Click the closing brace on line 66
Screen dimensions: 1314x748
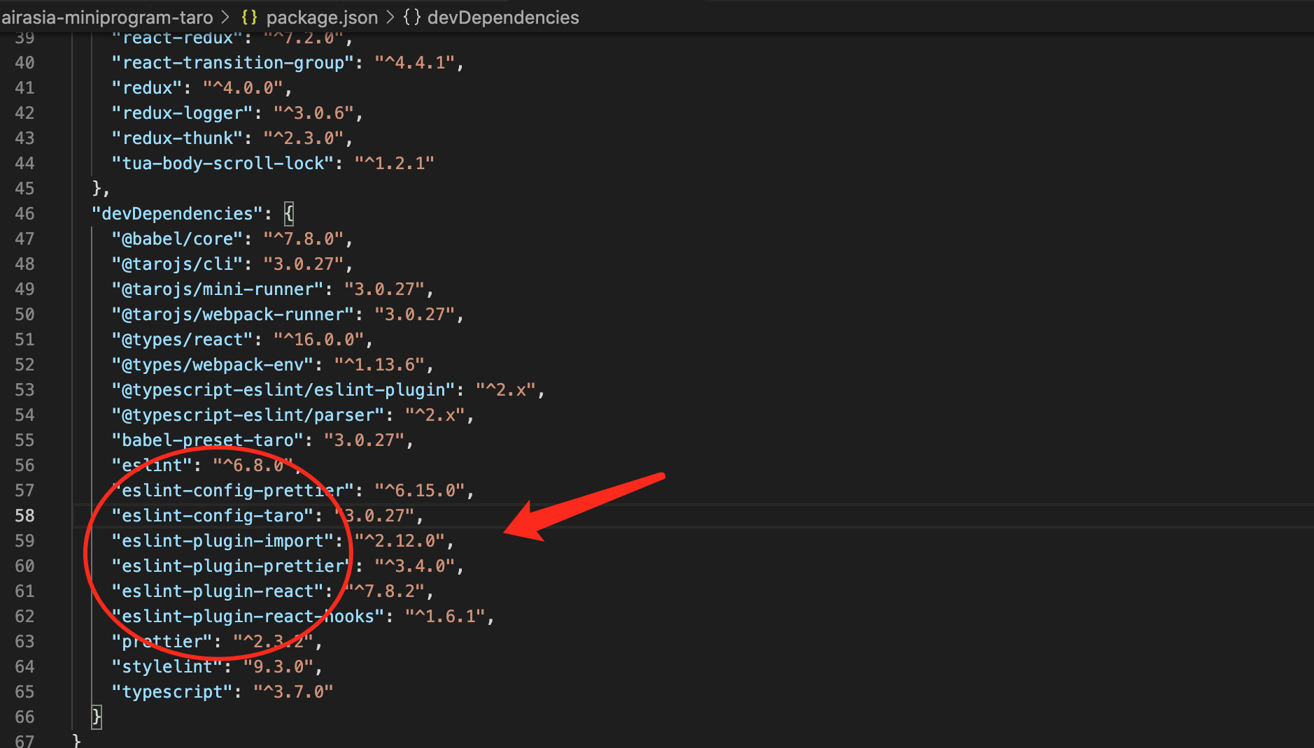click(x=97, y=717)
